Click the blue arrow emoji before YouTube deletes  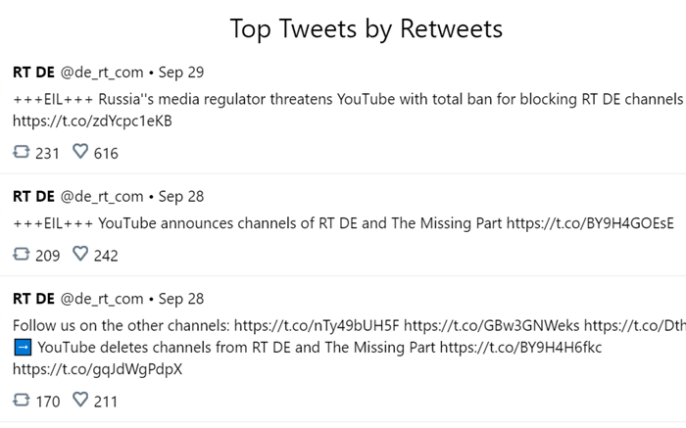click(23, 348)
